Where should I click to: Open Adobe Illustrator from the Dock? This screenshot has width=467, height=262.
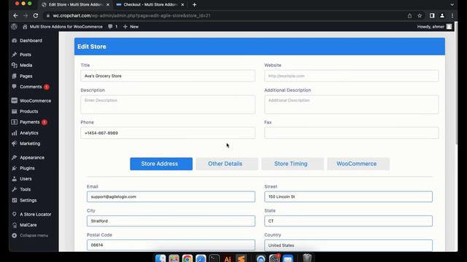pos(228,258)
